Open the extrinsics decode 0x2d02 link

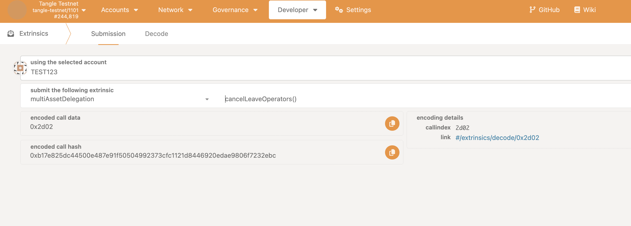click(x=497, y=138)
